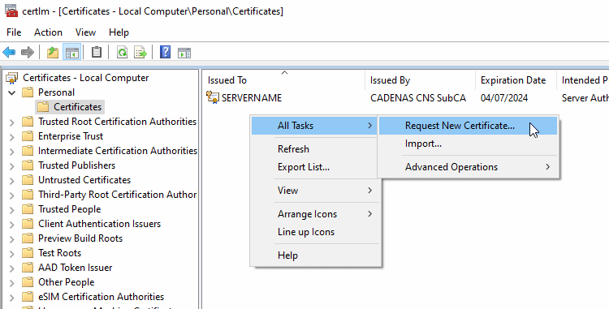The image size is (609, 309).
Task: Choose Request New Certificate... from submenu
Action: click(x=468, y=126)
